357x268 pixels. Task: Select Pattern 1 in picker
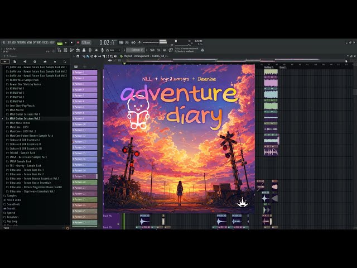(85, 73)
